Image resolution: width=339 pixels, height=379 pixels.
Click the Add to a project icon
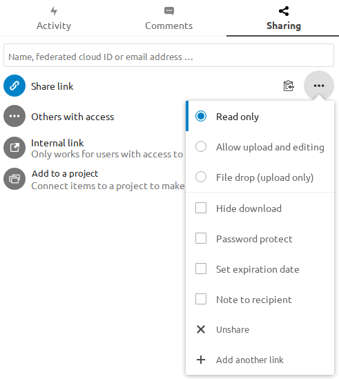point(14,179)
